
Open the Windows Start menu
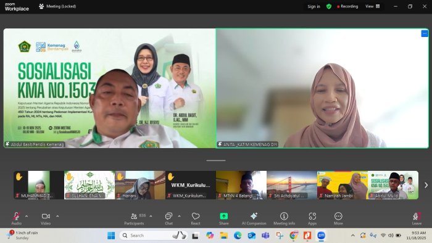(111, 236)
